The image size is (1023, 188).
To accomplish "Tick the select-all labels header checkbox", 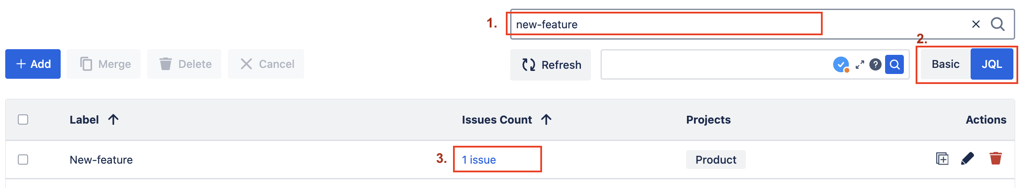I will (23, 120).
